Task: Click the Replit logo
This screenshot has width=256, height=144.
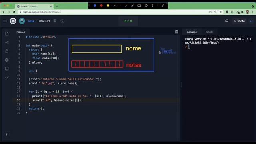Action: [x=13, y=21]
